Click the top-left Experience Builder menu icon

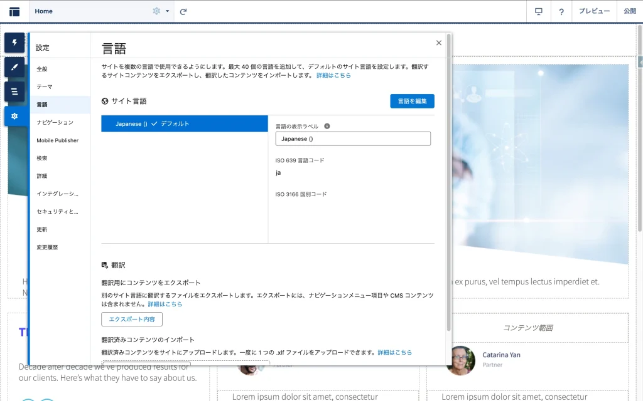pyautogui.click(x=14, y=11)
